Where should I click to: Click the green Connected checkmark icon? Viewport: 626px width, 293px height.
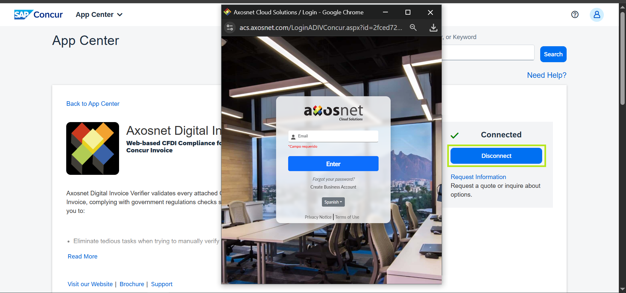click(x=454, y=135)
